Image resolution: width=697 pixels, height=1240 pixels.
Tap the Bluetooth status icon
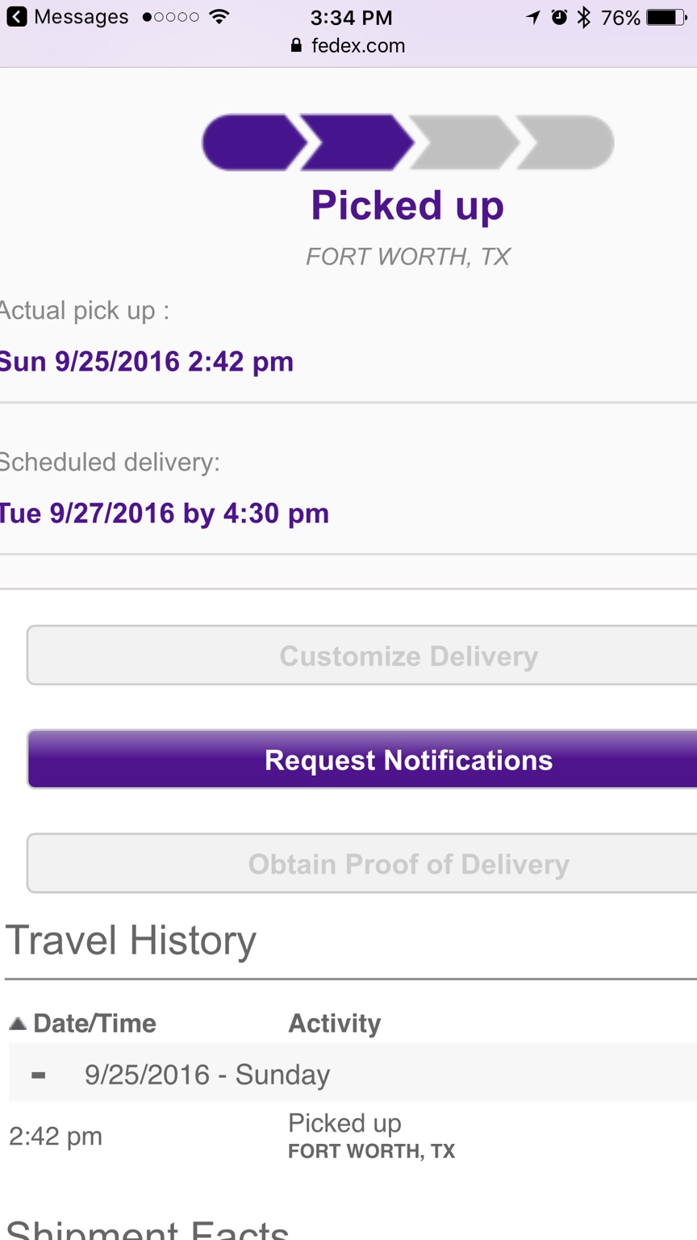tap(584, 17)
